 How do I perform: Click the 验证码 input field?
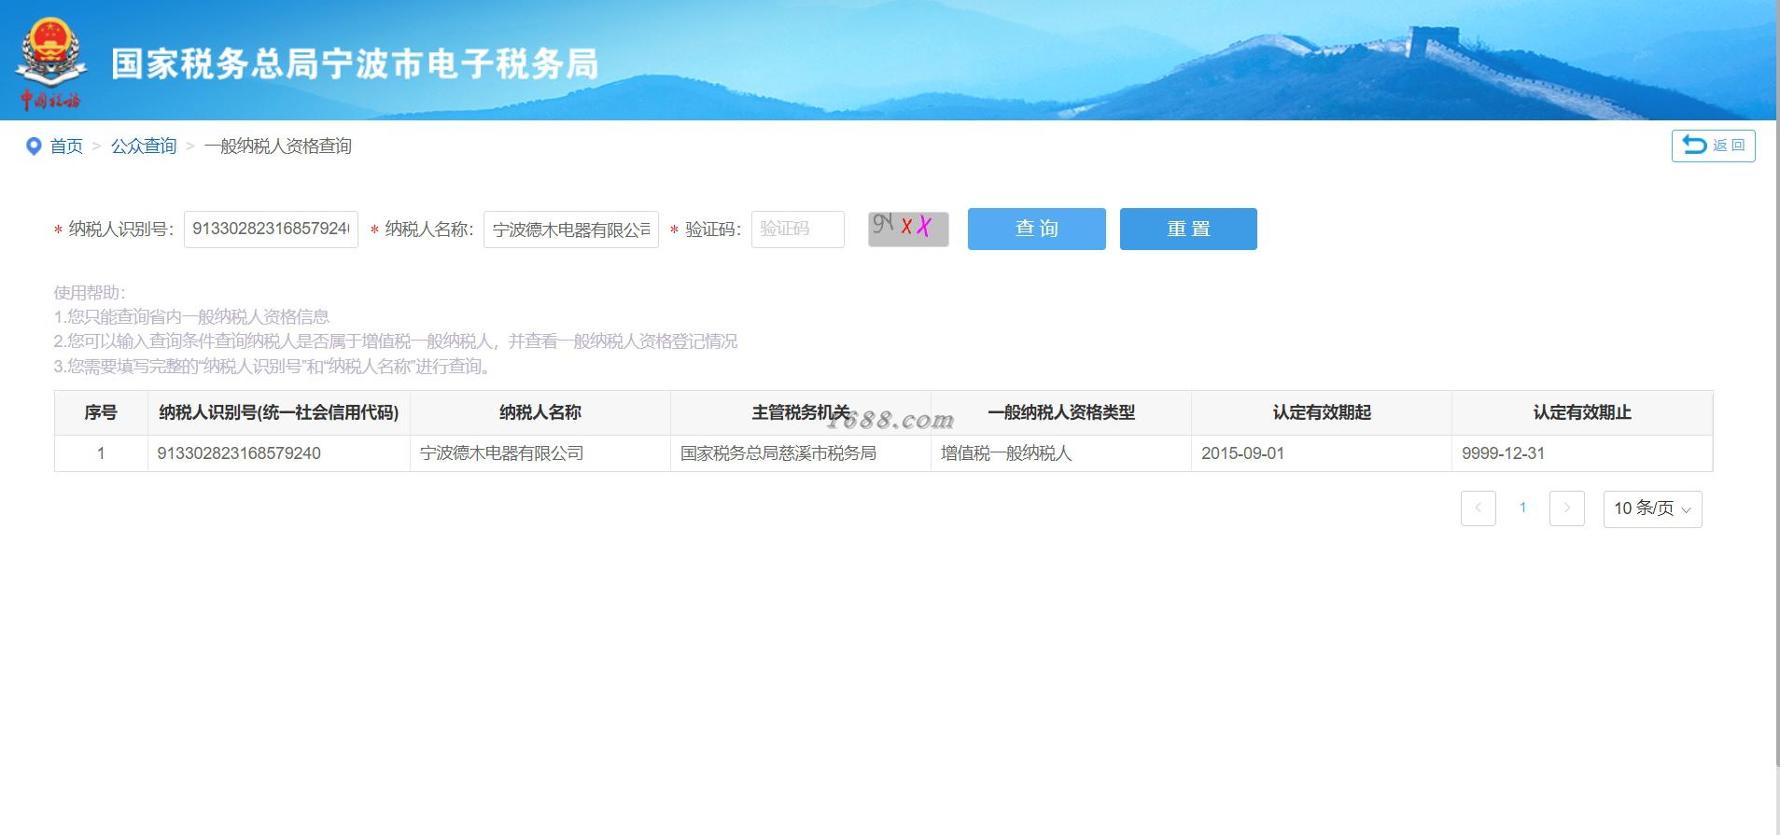(798, 229)
